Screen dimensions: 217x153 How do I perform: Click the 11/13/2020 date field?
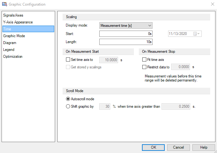coord(185,34)
